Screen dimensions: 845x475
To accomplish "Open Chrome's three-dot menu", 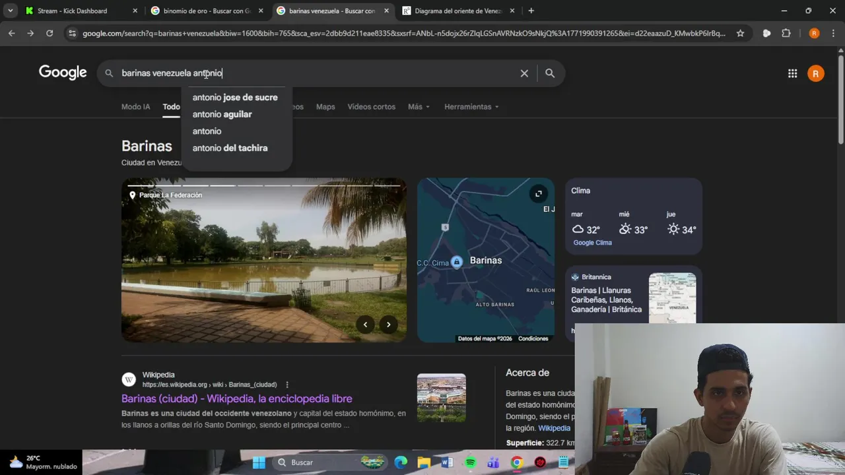I will (833, 33).
